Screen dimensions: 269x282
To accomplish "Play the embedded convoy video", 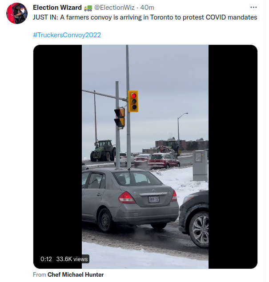I will [x=145, y=157].
